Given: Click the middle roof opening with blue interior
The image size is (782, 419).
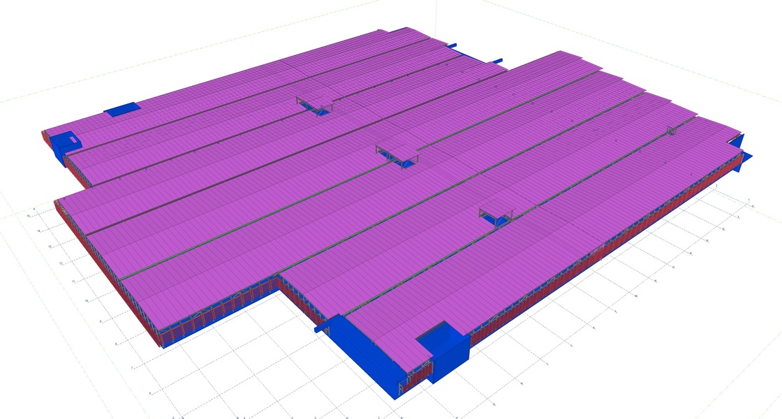Looking at the screenshot, I should 396,155.
